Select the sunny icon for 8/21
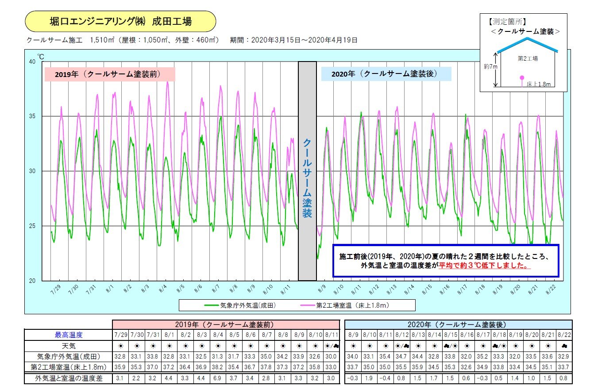The height and width of the screenshot is (386, 590). click(x=548, y=346)
